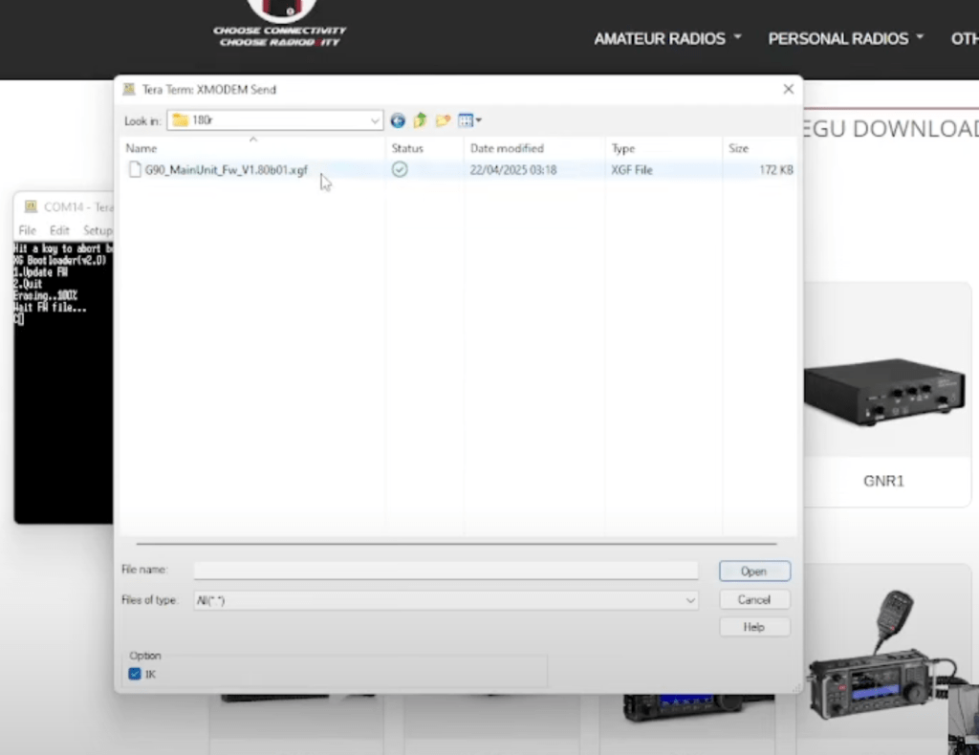
Task: Open the View menu icon
Action: 468,120
